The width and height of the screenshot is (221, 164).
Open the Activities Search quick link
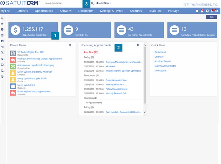click(x=162, y=61)
